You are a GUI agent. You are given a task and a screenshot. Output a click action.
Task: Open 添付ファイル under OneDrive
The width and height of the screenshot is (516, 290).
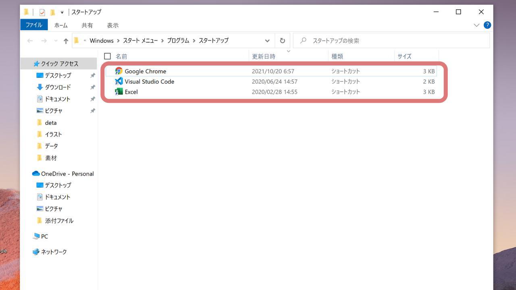pyautogui.click(x=59, y=221)
